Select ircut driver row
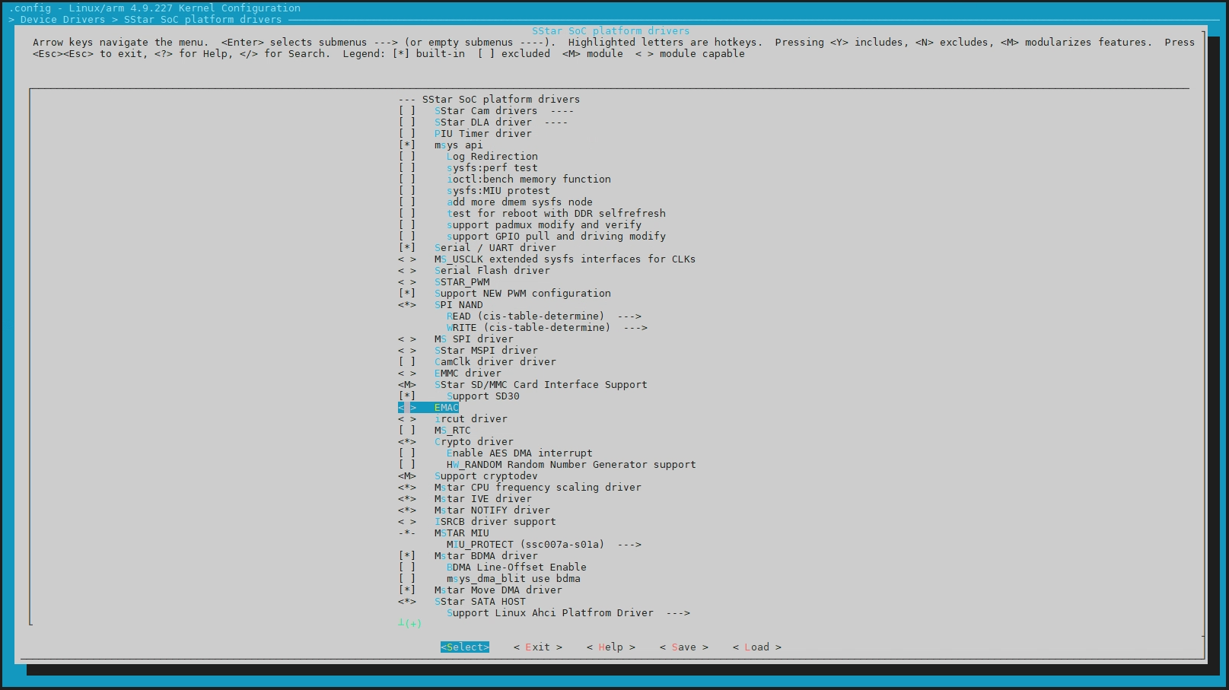The image size is (1229, 690). point(453,419)
